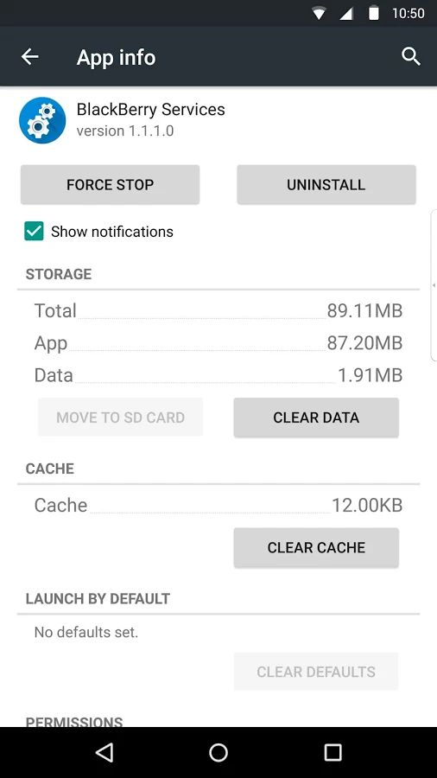437x778 pixels.
Task: Uncheck the Show notifications checkbox
Action: [34, 231]
